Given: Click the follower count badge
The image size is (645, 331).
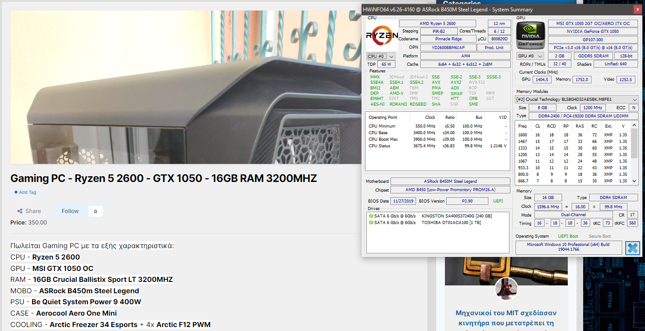Looking at the screenshot, I should tap(95, 211).
